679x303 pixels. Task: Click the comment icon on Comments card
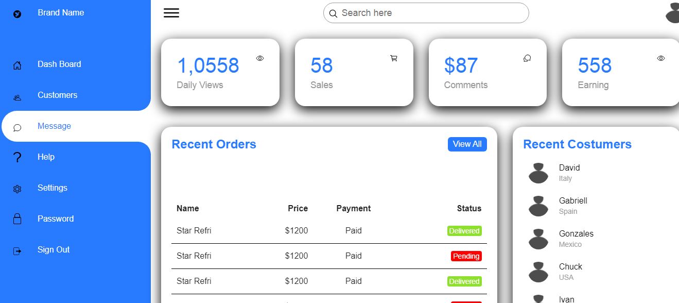pos(527,58)
